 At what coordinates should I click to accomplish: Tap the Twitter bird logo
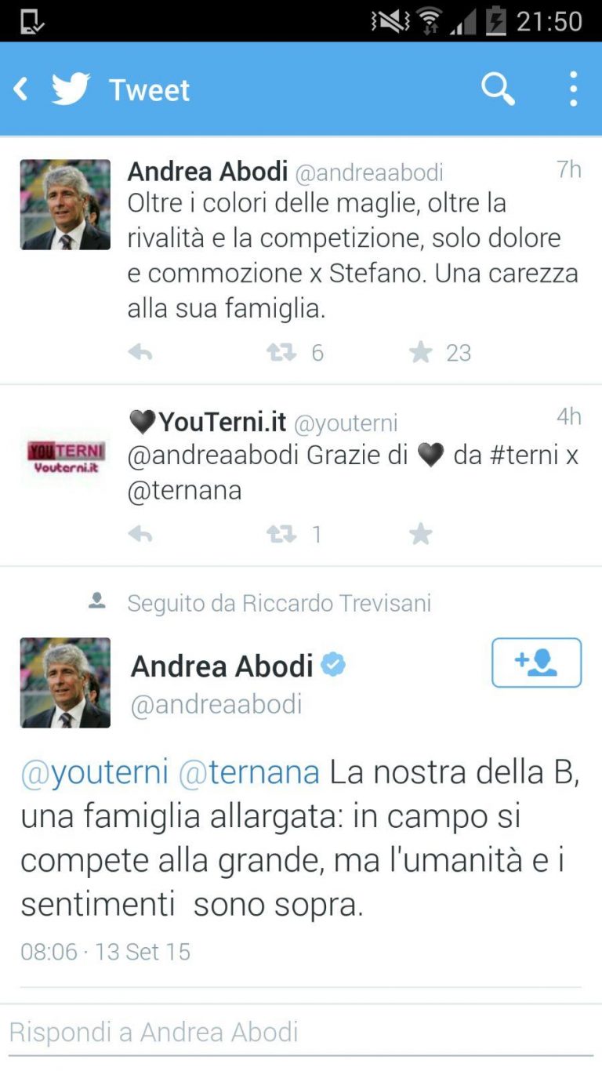pyautogui.click(x=71, y=89)
